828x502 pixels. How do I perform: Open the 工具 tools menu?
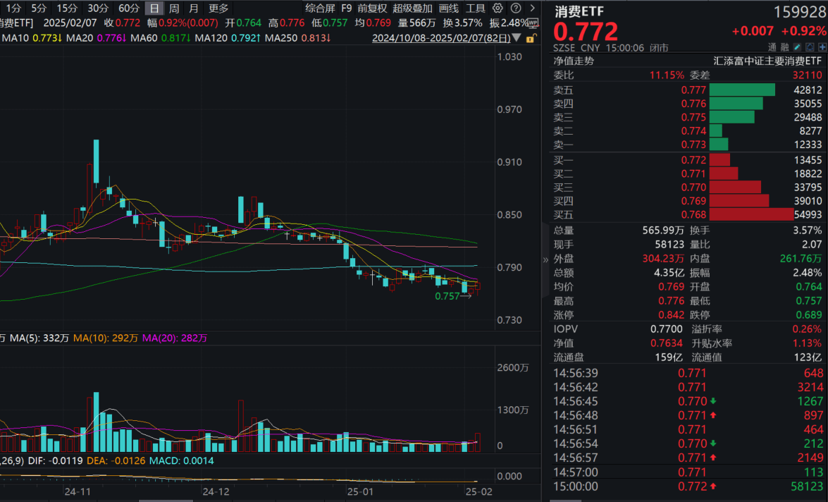(478, 8)
